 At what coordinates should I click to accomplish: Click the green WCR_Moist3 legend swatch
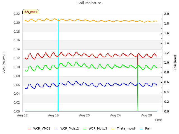point(84,129)
